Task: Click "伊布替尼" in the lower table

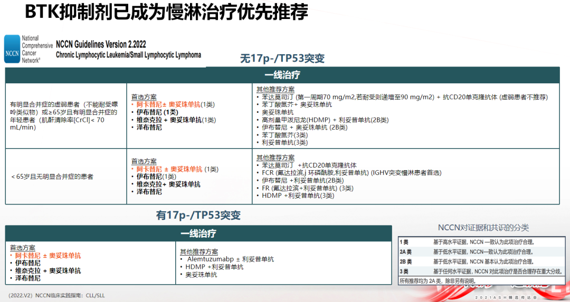Action: [x=27, y=263]
